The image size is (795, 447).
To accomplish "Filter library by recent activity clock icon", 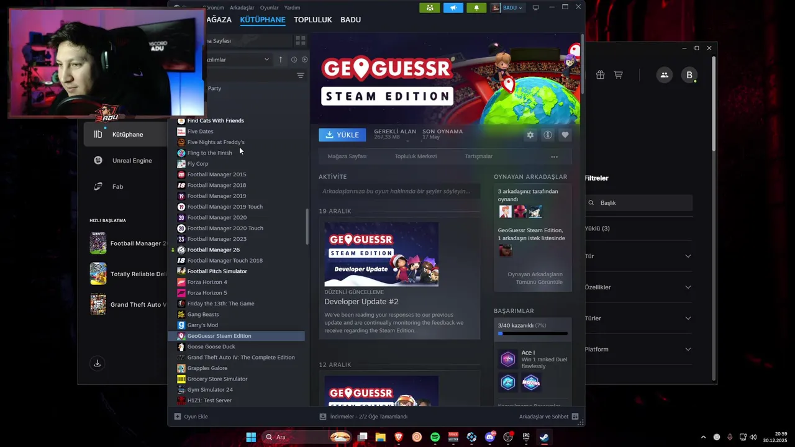I will coord(294,60).
